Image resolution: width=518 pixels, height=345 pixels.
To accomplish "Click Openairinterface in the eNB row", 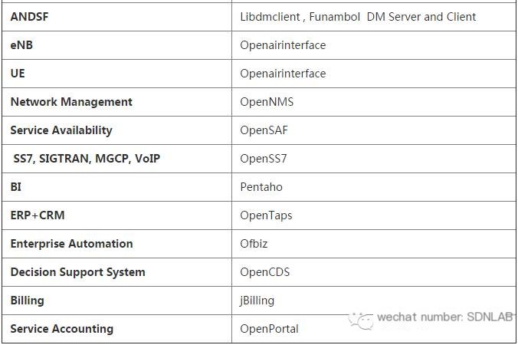I will (x=283, y=45).
